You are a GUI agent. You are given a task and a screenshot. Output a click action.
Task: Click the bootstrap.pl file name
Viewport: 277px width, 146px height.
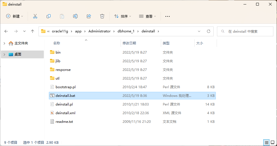tap(66, 87)
